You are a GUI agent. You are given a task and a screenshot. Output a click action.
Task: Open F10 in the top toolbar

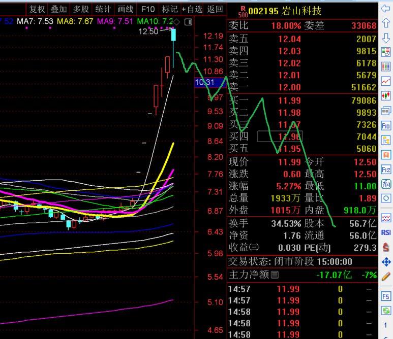coord(148,9)
